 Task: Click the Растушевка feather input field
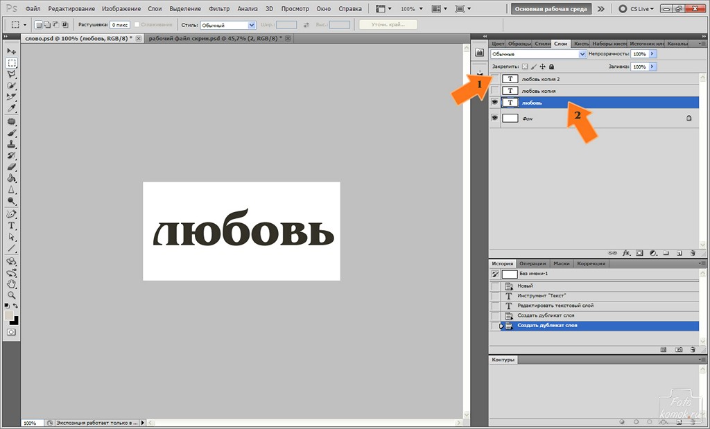click(x=120, y=25)
